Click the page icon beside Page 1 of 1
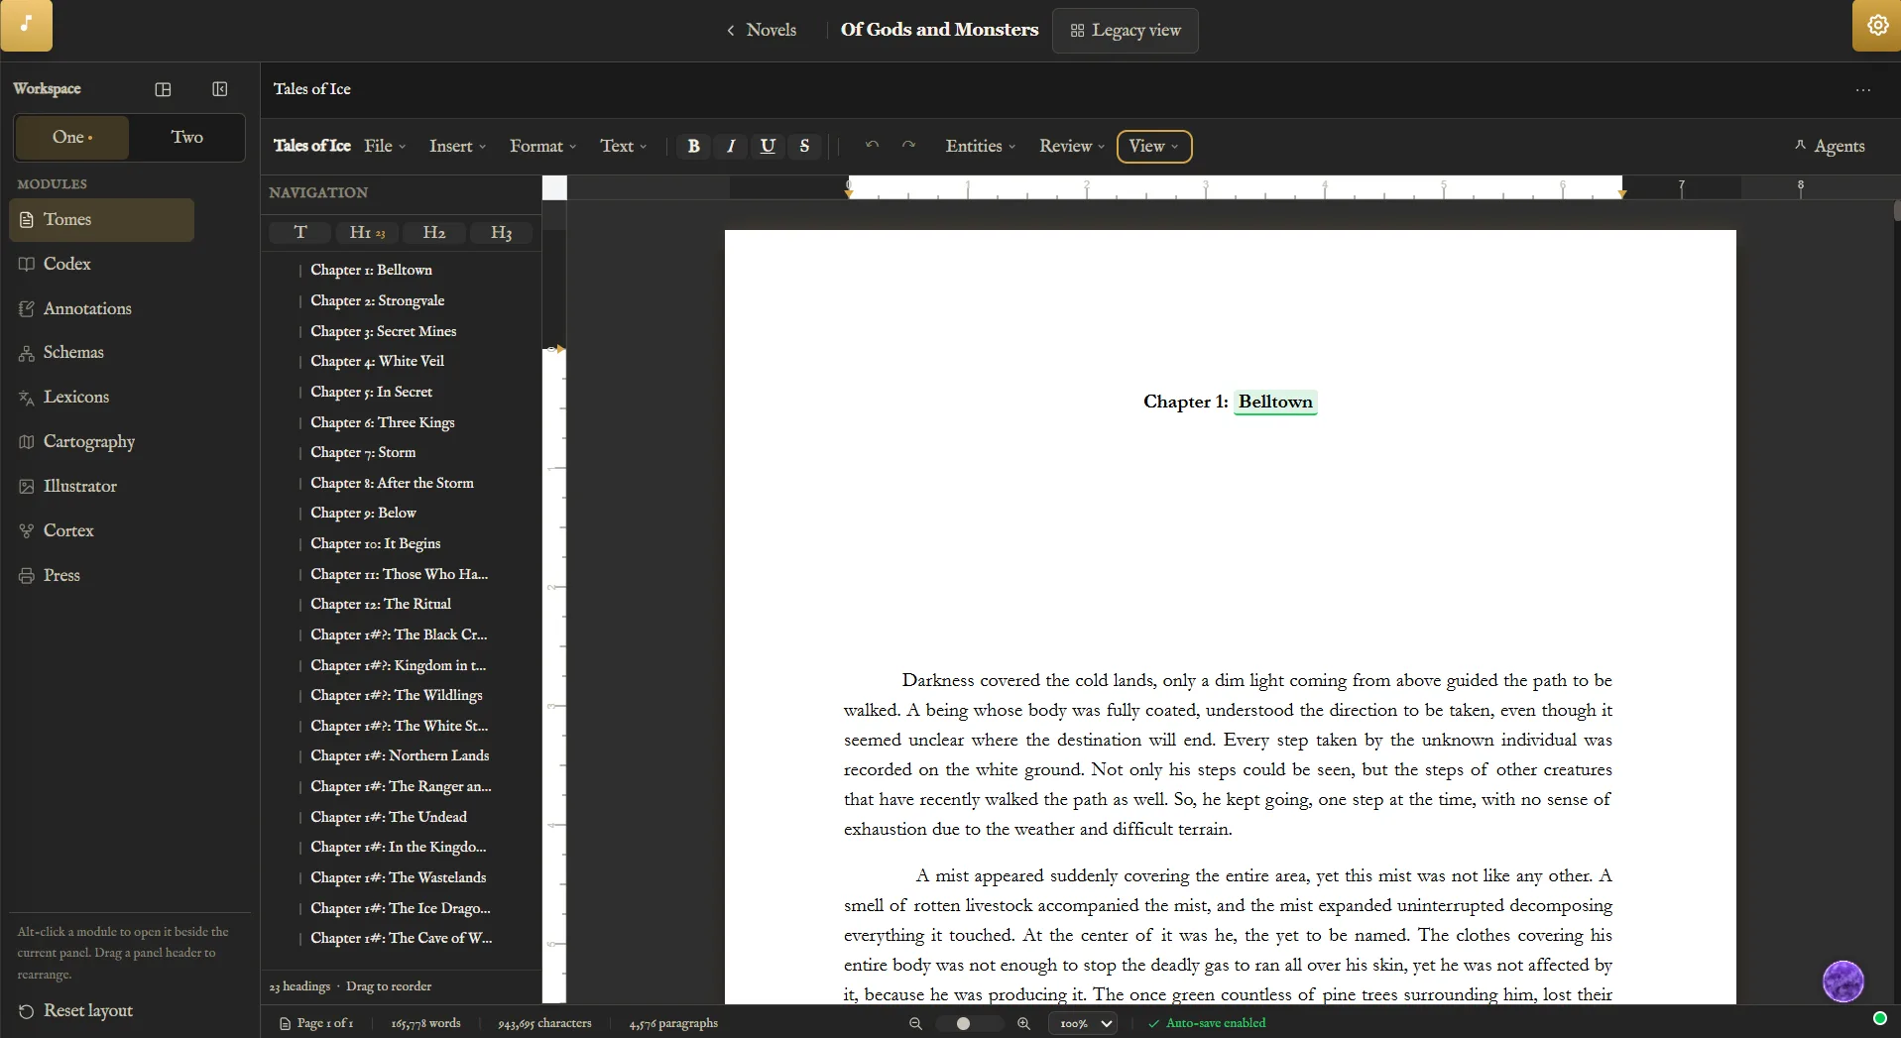Screen dimensions: 1901x1038 [285, 1023]
